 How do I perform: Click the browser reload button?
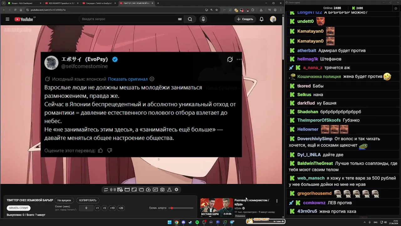point(15,10)
